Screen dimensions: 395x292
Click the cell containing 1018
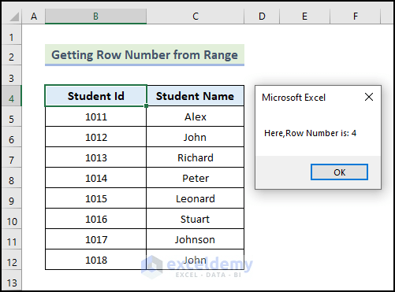tap(95, 260)
